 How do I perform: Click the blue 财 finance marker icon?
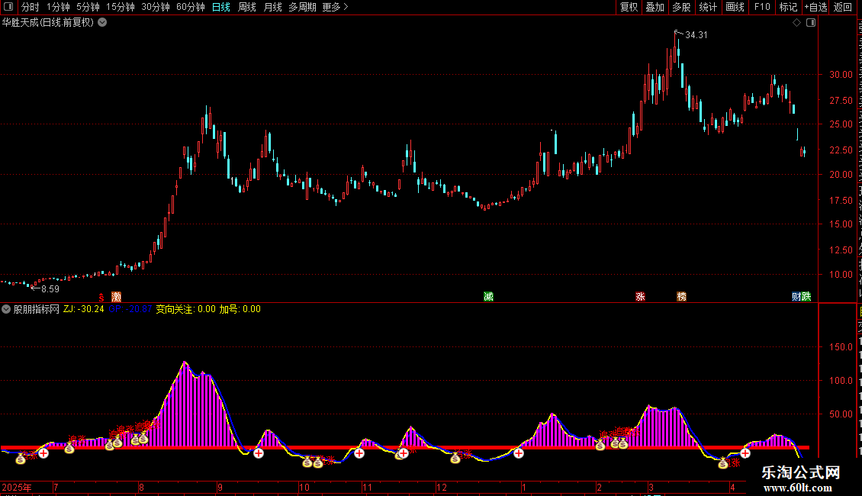coord(796,296)
